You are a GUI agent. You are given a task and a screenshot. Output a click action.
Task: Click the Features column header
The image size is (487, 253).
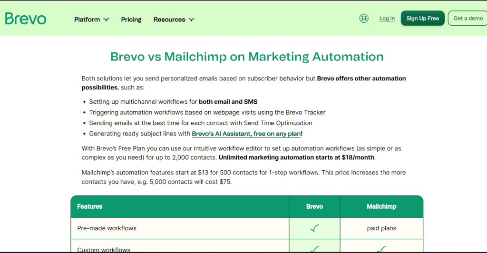point(90,206)
